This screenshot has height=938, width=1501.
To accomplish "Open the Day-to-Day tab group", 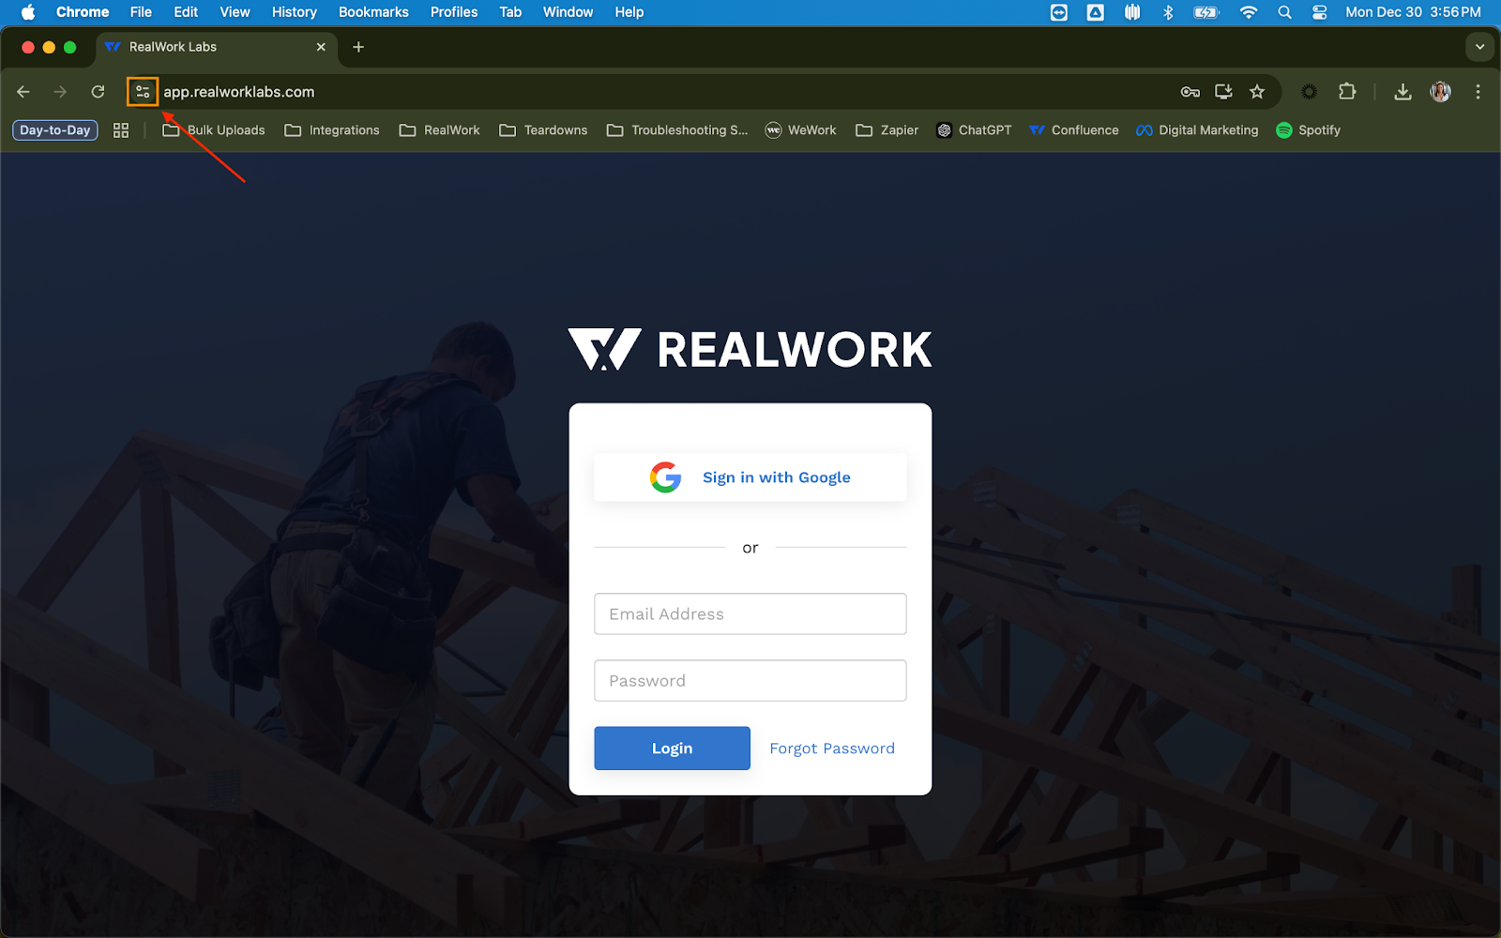I will pos(55,130).
